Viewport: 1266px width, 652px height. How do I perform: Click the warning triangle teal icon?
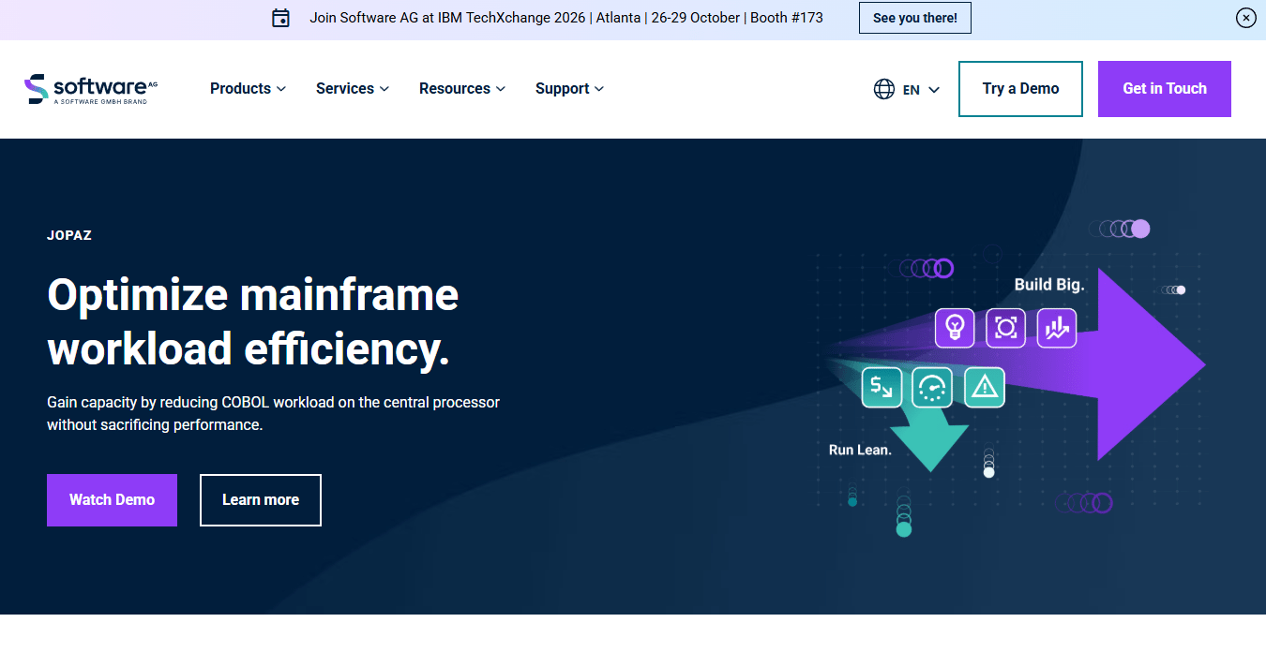(984, 387)
